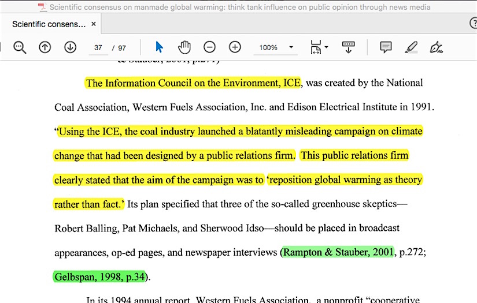Click the scrolling mode keyboard-arrow icon
This screenshot has height=303, width=477.
point(348,47)
